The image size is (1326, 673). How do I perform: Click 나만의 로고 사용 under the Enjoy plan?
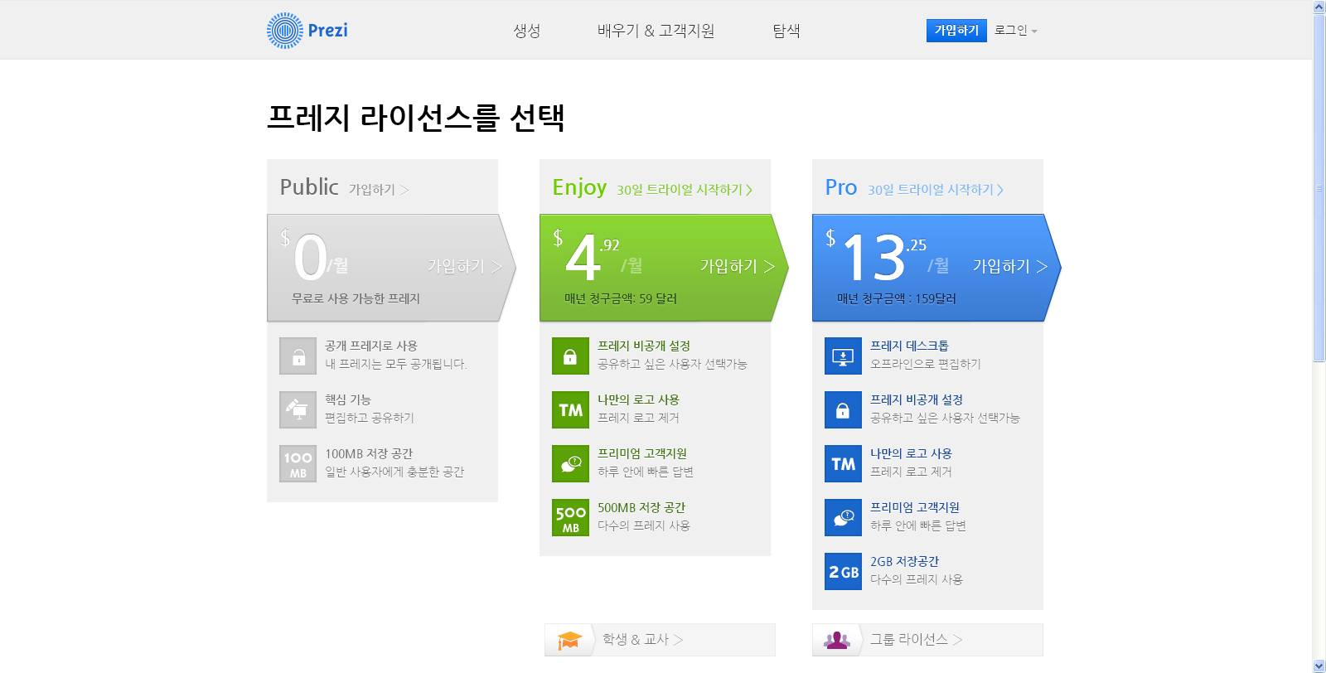[x=638, y=399]
